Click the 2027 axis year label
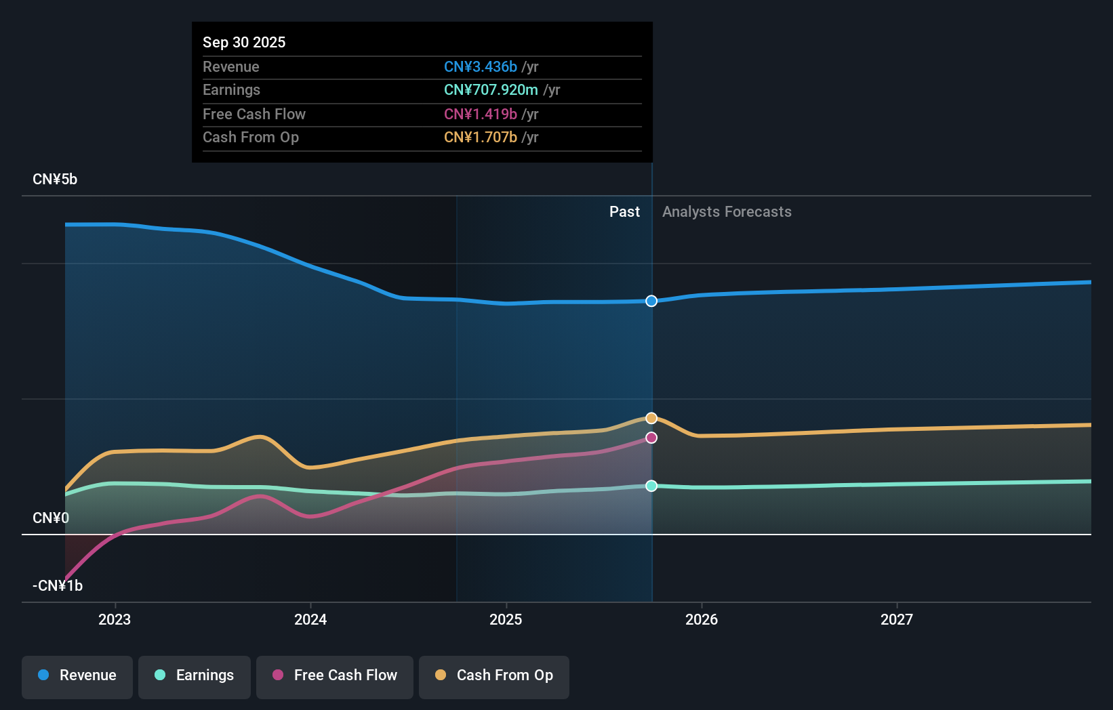Image resolution: width=1113 pixels, height=710 pixels. [897, 619]
